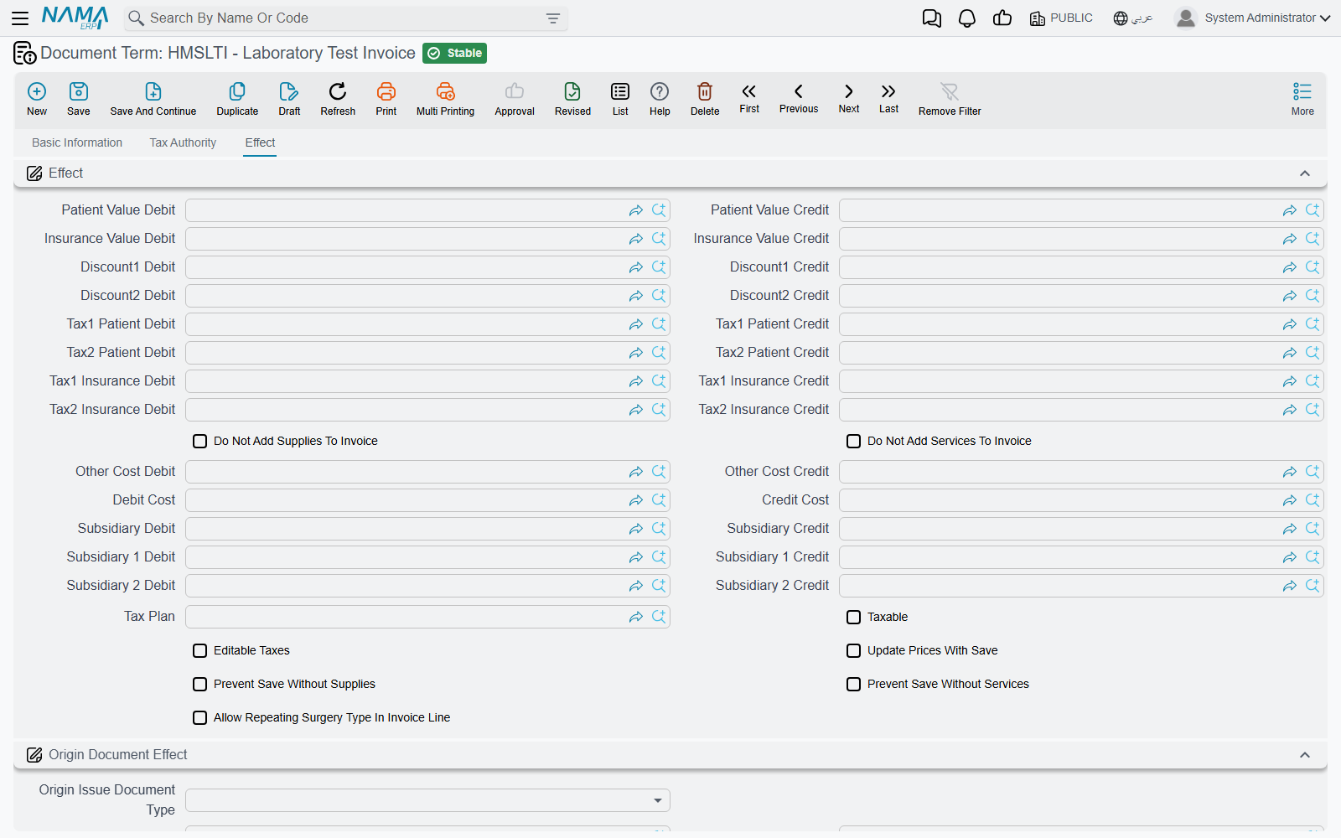This screenshot has width=1341, height=838.
Task: Open notifications bell icon
Action: 967,18
